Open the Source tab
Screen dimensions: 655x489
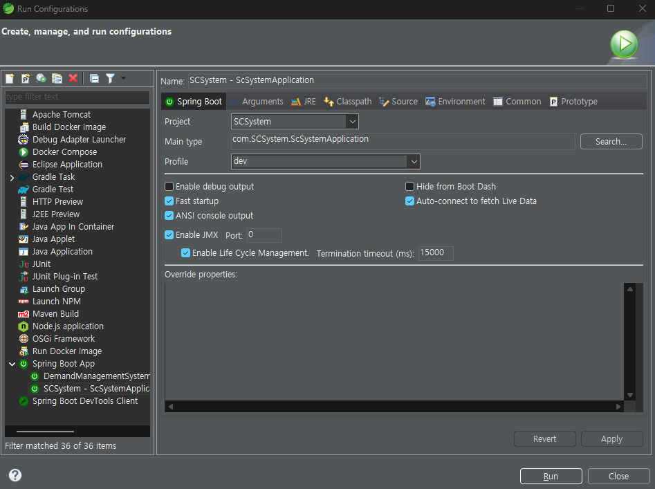coord(398,102)
